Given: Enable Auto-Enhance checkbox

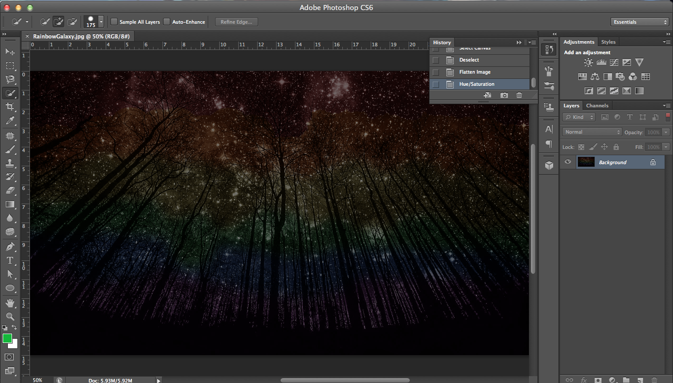Looking at the screenshot, I should pyautogui.click(x=167, y=22).
